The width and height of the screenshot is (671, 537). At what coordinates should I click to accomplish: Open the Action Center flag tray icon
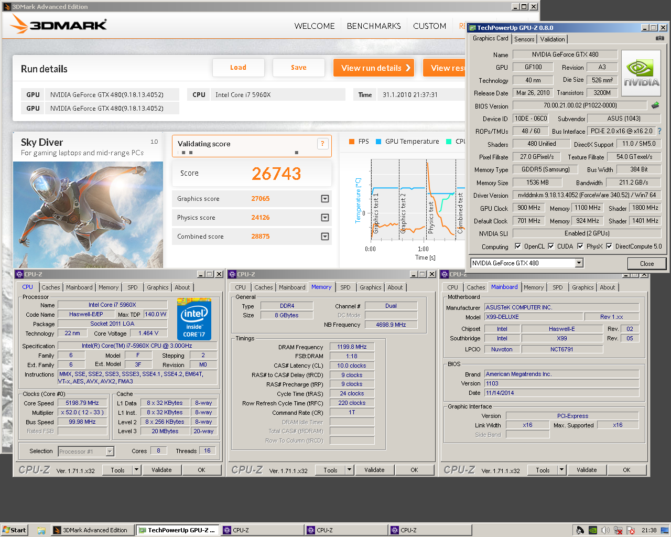pos(631,530)
